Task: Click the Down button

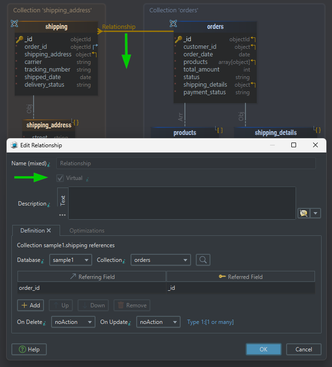Action: pyautogui.click(x=93, y=305)
